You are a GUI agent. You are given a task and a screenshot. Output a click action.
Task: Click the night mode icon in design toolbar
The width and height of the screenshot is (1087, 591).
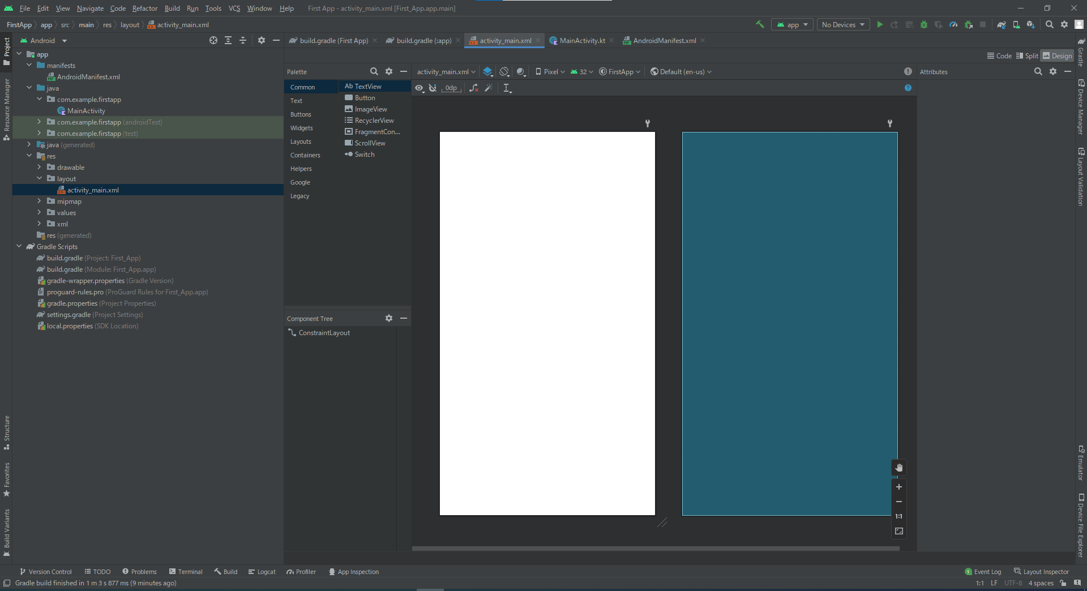(521, 71)
